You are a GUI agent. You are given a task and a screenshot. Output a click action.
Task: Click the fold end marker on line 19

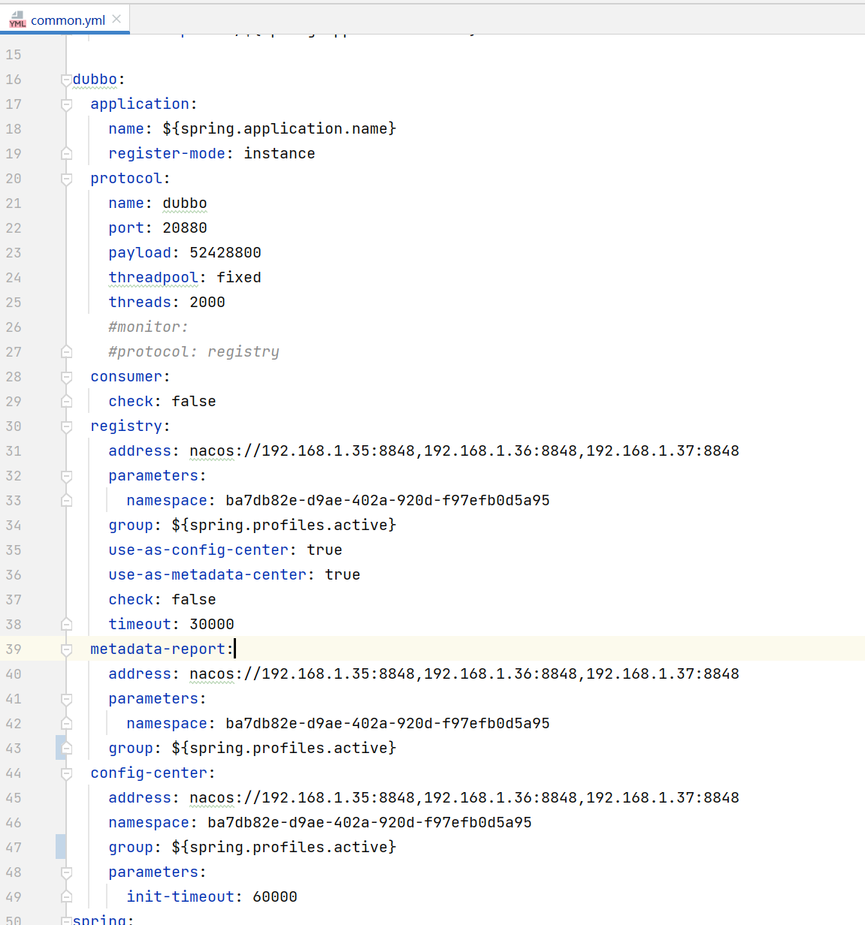coord(66,154)
